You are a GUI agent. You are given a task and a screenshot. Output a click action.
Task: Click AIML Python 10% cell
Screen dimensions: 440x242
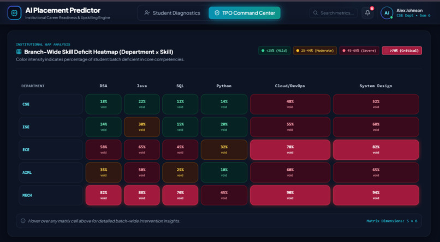coord(224,173)
